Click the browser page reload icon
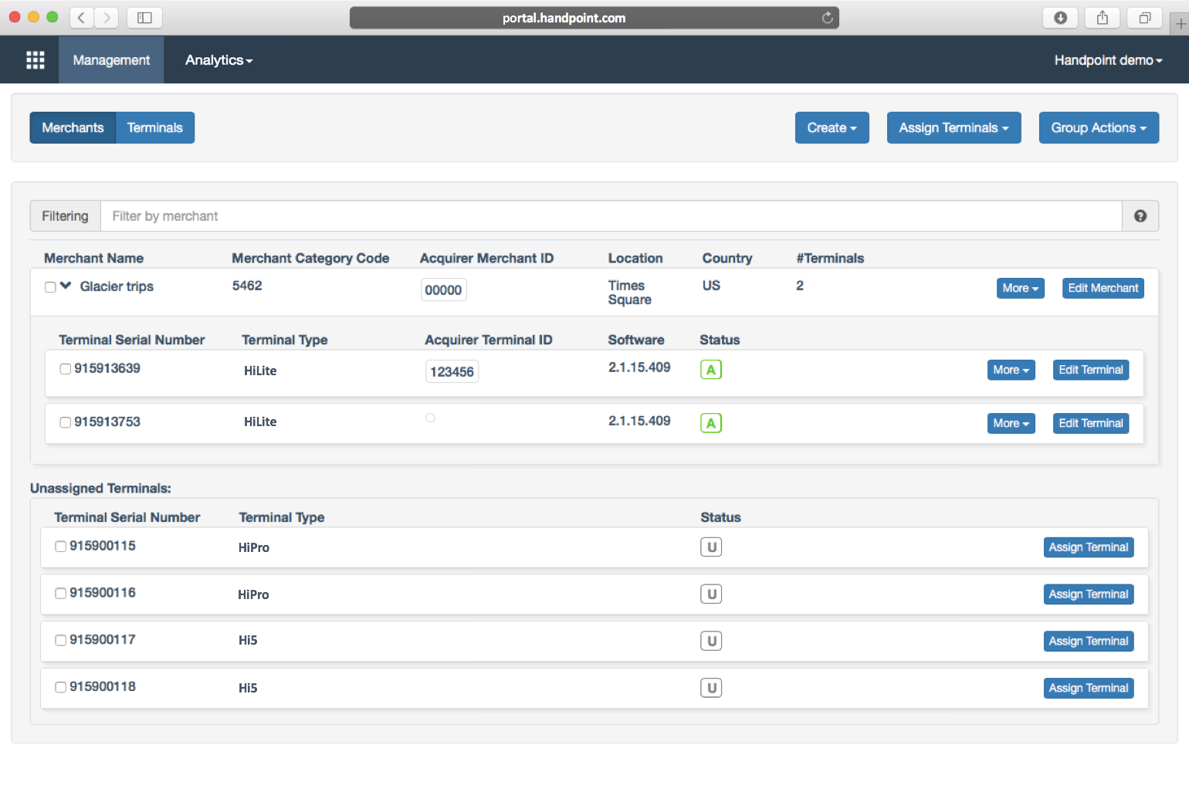Screen dimensions: 1189x789 pos(827,18)
